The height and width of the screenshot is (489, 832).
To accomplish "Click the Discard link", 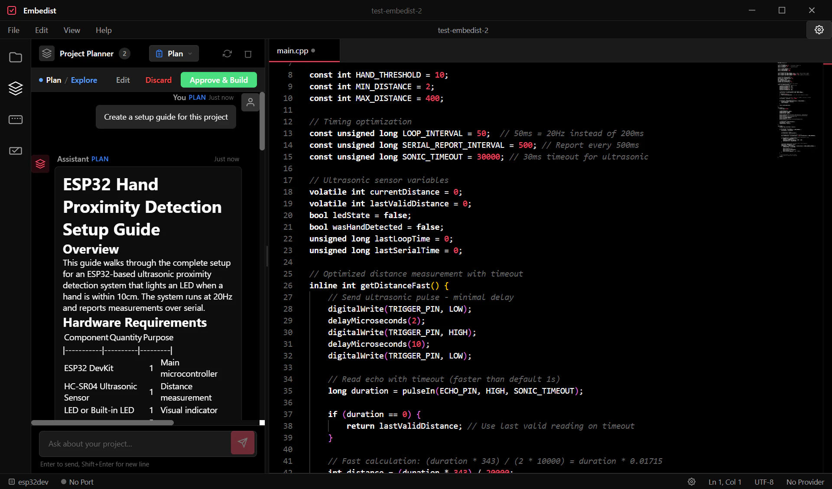I will coord(158,80).
